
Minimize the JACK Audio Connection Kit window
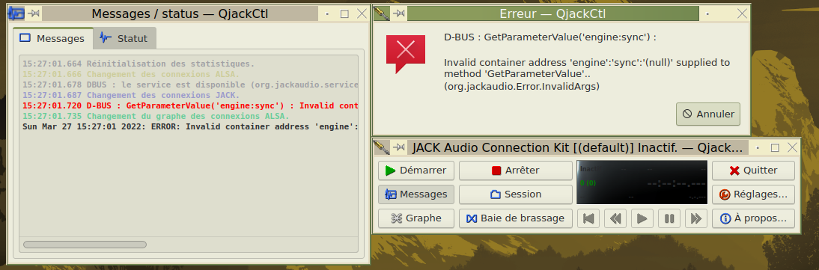pyautogui.click(x=758, y=148)
